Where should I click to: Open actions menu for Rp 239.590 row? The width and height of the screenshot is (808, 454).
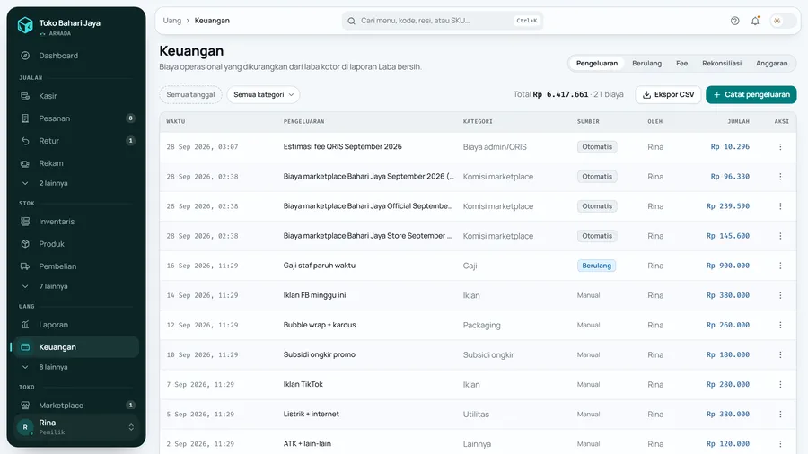(780, 205)
